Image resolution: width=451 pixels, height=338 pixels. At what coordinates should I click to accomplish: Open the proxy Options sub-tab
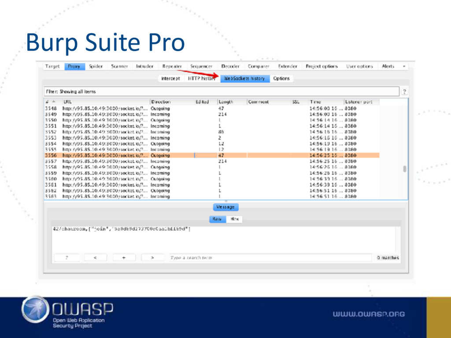coord(281,78)
